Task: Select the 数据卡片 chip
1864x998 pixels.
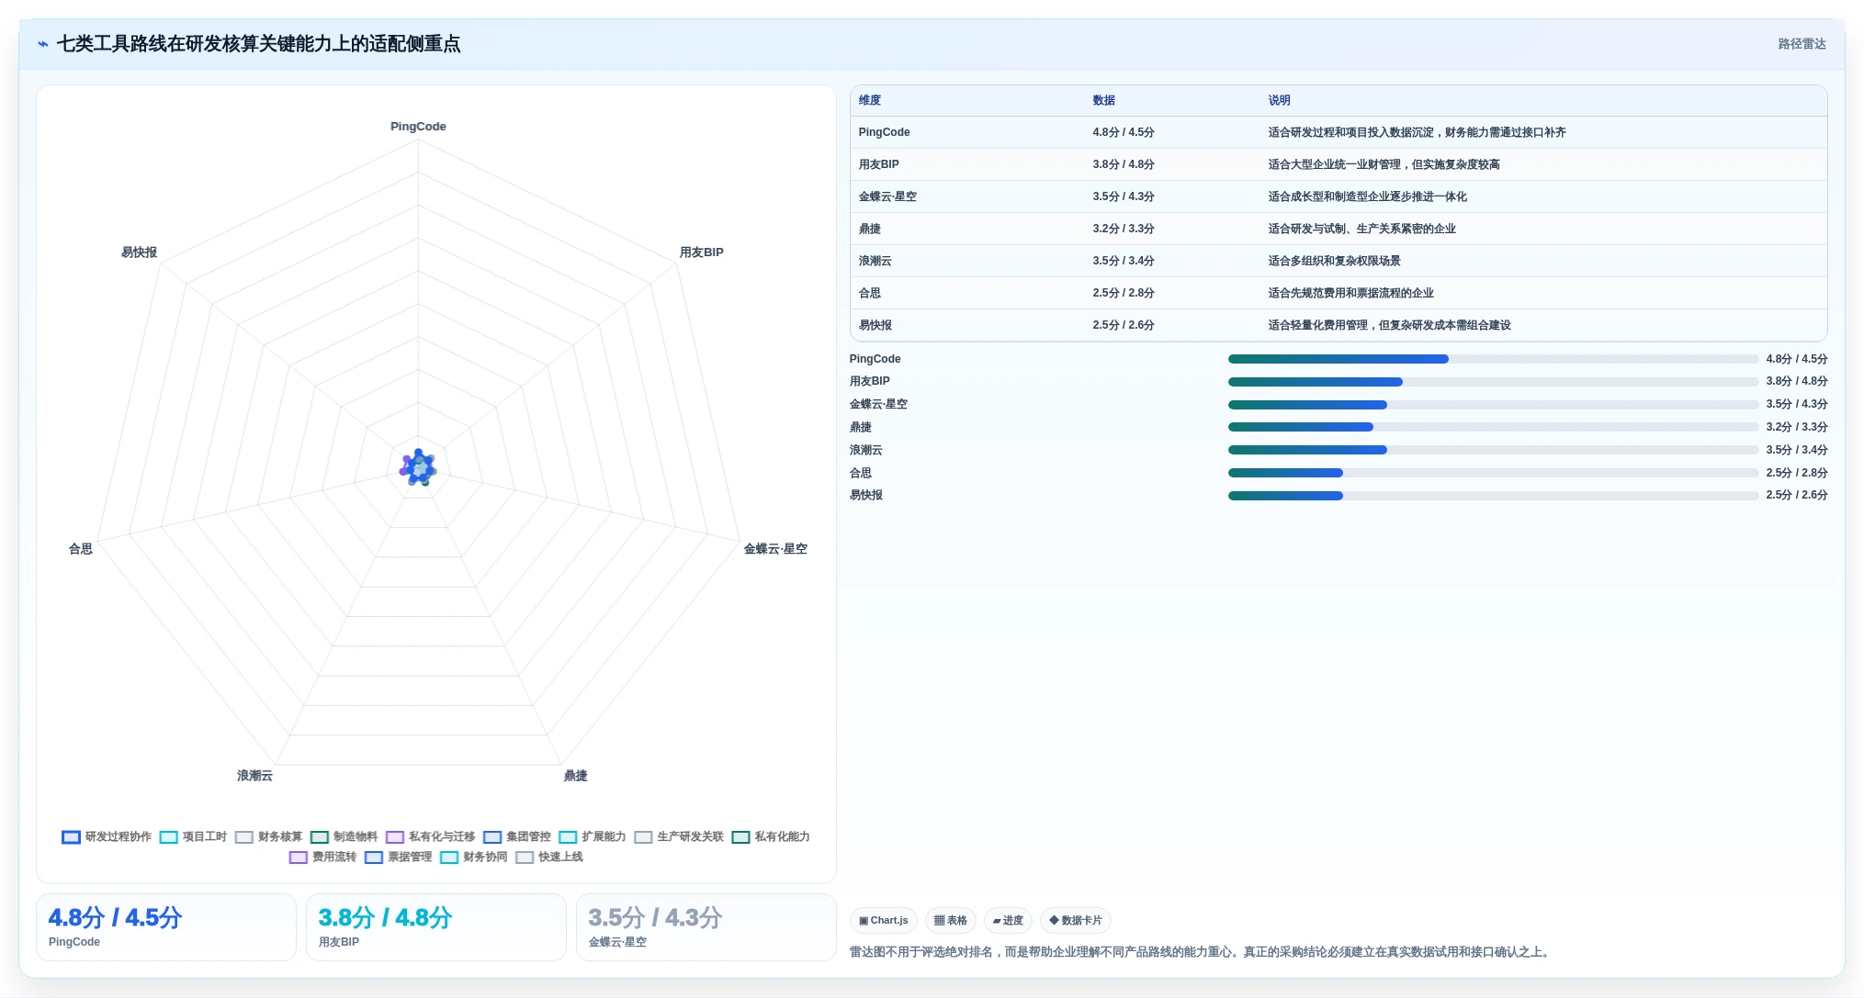Action: 1075,920
